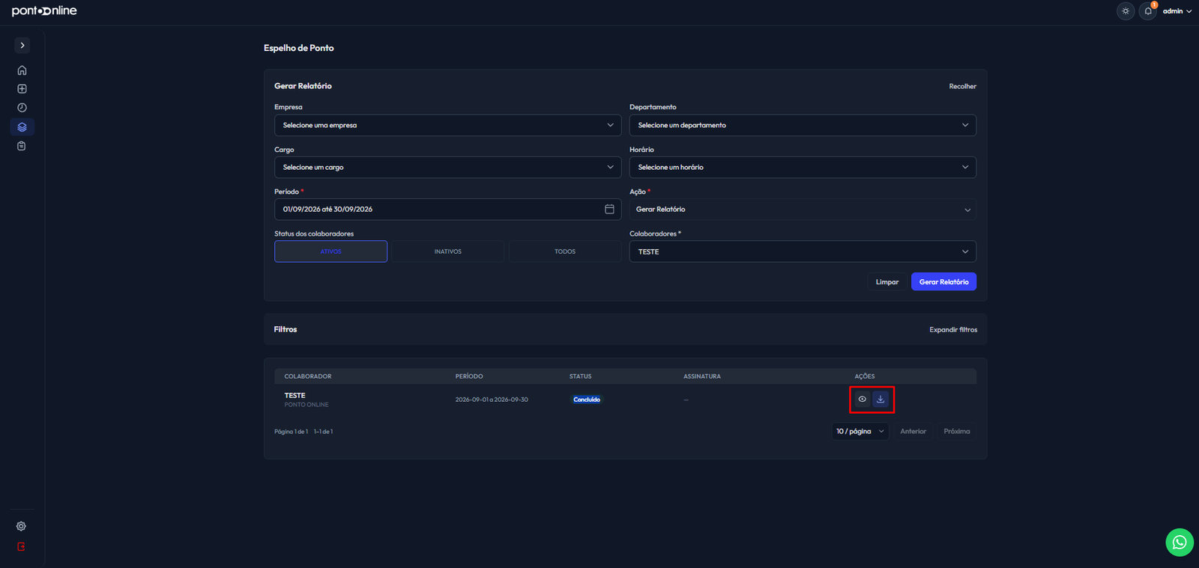Click Expandir filtros
The height and width of the screenshot is (568, 1199).
(x=953, y=330)
